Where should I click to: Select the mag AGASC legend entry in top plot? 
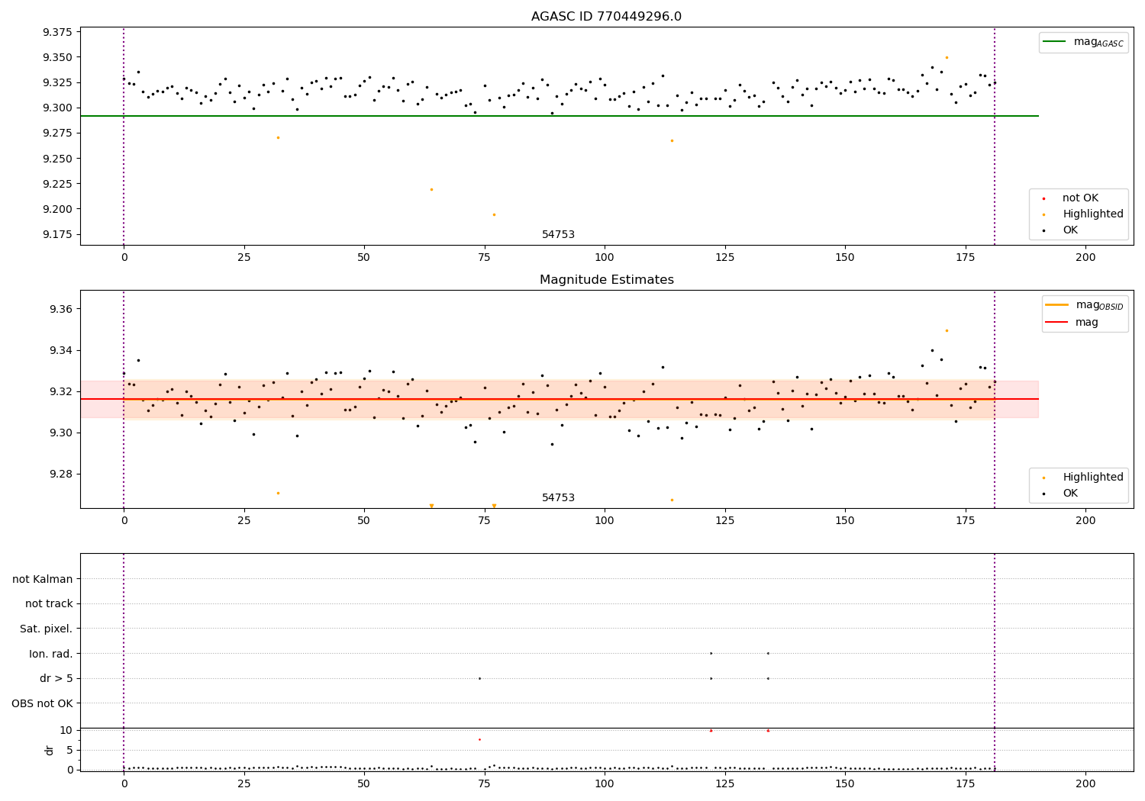[x=1084, y=42]
